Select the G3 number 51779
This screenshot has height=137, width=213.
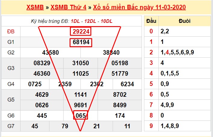click(120, 73)
